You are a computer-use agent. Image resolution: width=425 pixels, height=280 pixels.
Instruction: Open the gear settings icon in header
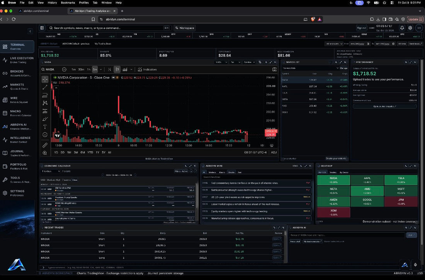tap(410, 28)
